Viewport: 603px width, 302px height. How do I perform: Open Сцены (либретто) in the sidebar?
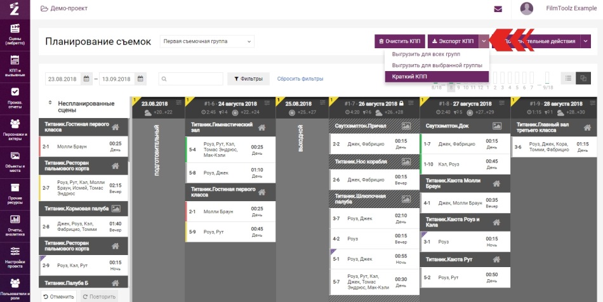point(15,36)
